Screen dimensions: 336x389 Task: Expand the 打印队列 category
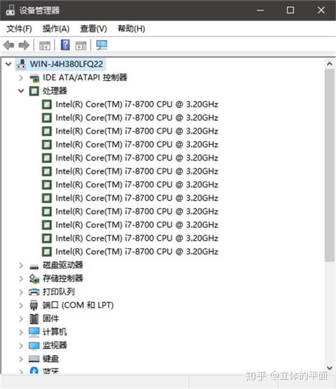[21, 292]
